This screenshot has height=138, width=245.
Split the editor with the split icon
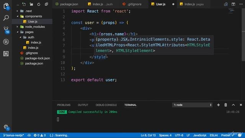coord(233,4)
